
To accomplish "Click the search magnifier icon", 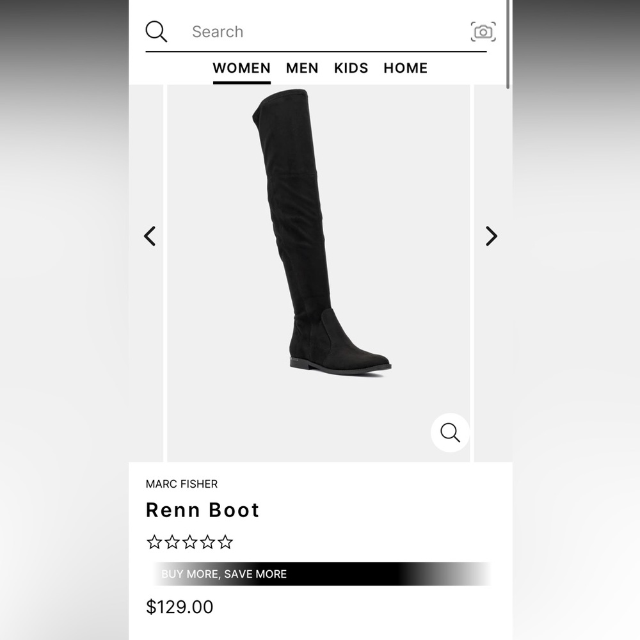I will click(x=156, y=31).
